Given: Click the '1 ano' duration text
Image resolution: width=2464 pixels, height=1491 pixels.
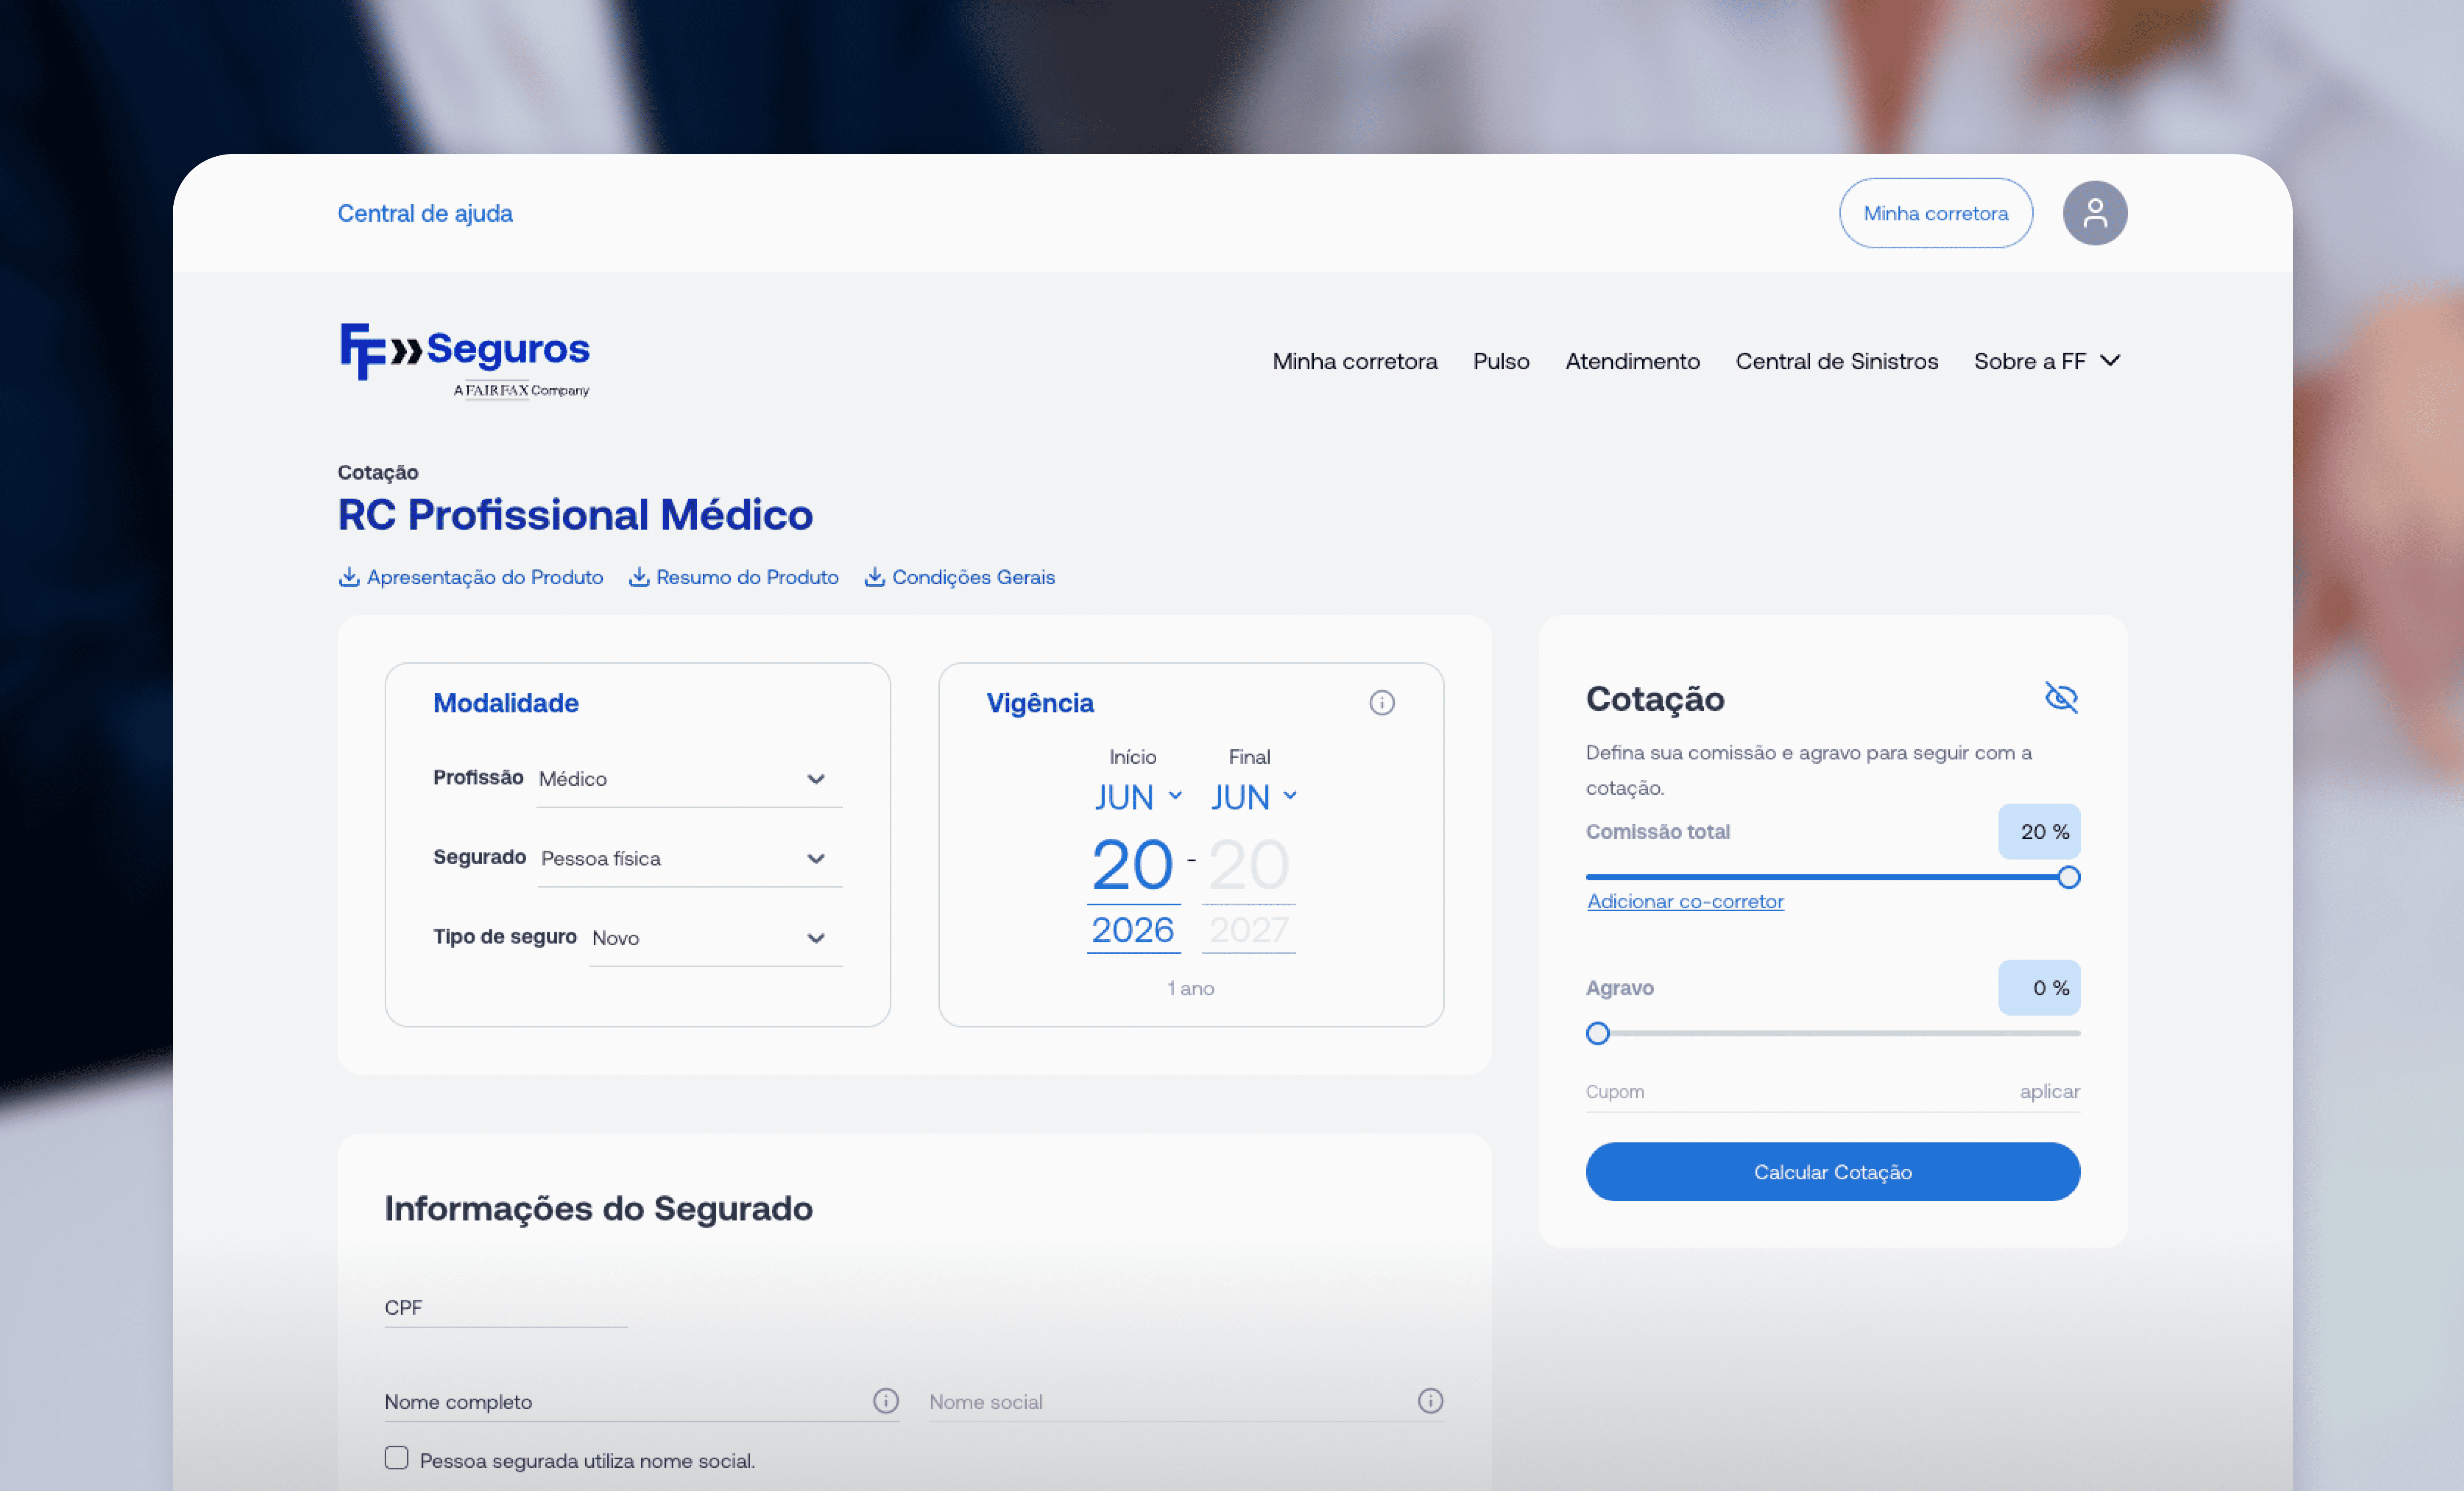Looking at the screenshot, I should pos(1190,988).
